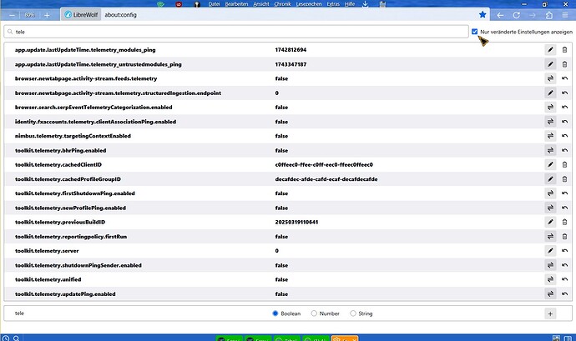The height and width of the screenshot is (341, 576).
Task: Open the Lesezeichen menu
Action: click(309, 4)
